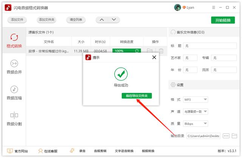Screen dimensions: 242x158
Task: Click the green checkmark success icon
Action: pos(121,74)
